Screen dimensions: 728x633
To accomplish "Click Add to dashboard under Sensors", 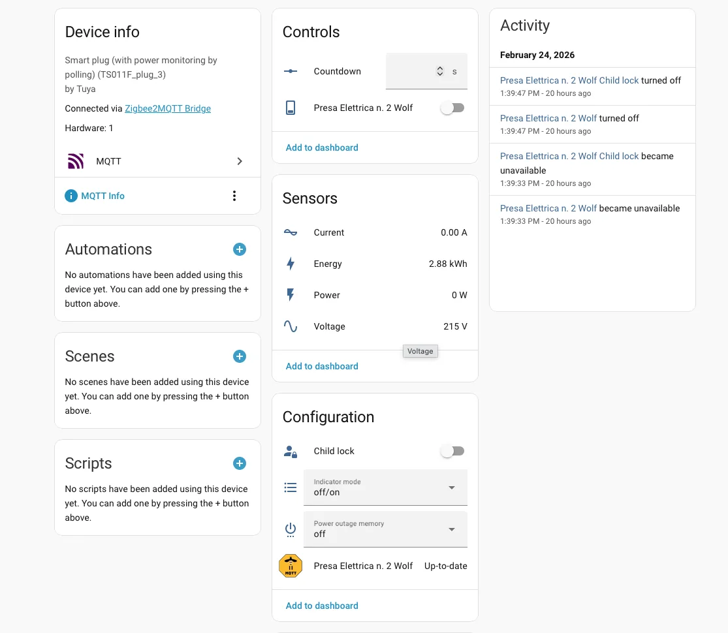I will pyautogui.click(x=321, y=366).
